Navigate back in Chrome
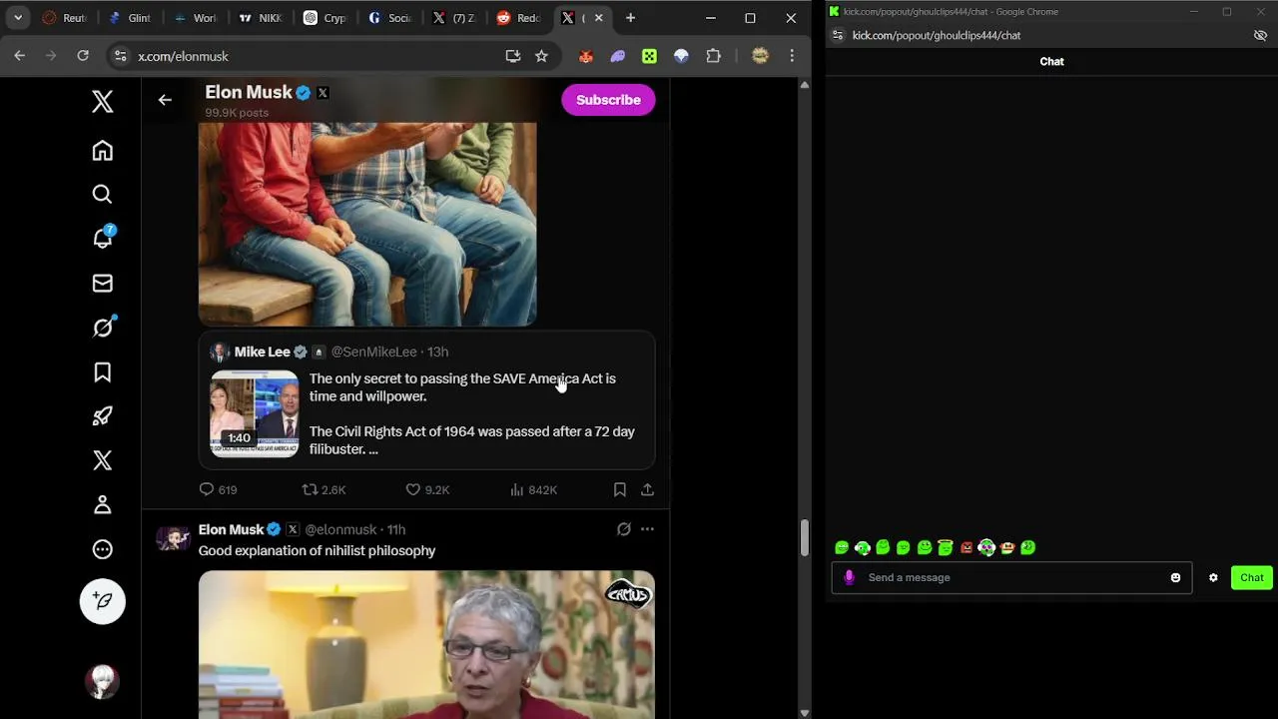Screen dimensions: 1278x719 (19, 56)
